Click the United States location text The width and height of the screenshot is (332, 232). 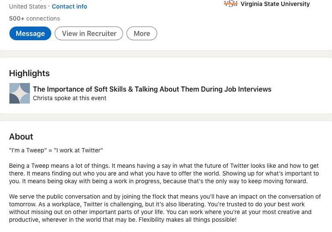pyautogui.click(x=28, y=6)
